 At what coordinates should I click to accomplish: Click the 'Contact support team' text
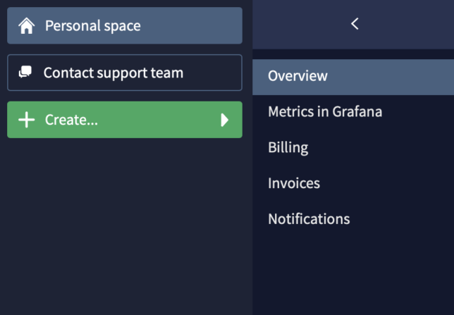(x=113, y=73)
